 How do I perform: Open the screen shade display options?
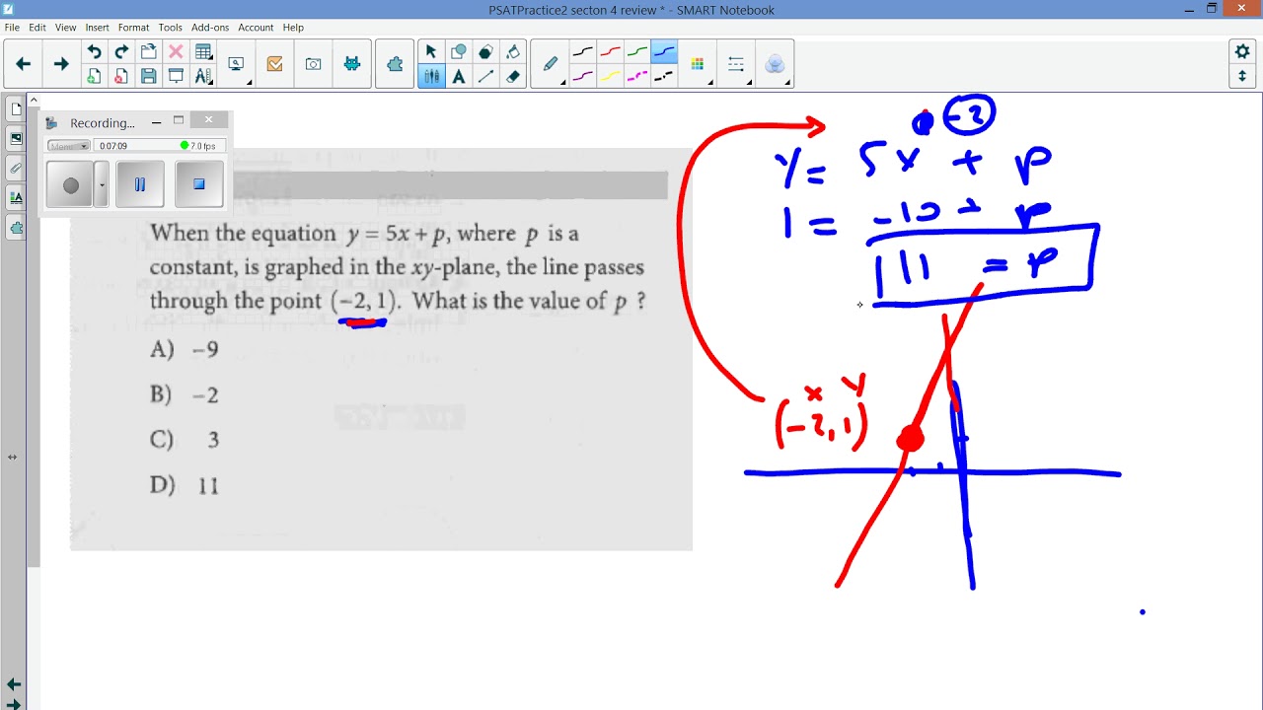(x=238, y=65)
